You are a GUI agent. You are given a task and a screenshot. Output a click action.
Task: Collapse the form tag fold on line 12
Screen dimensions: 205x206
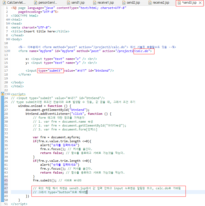pos(9,51)
